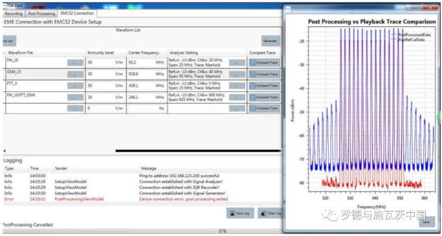Image resolution: width=442 pixels, height=236 pixels.
Task: Click the horizontal scrollbar under waveform list
Action: pyautogui.click(x=198, y=151)
